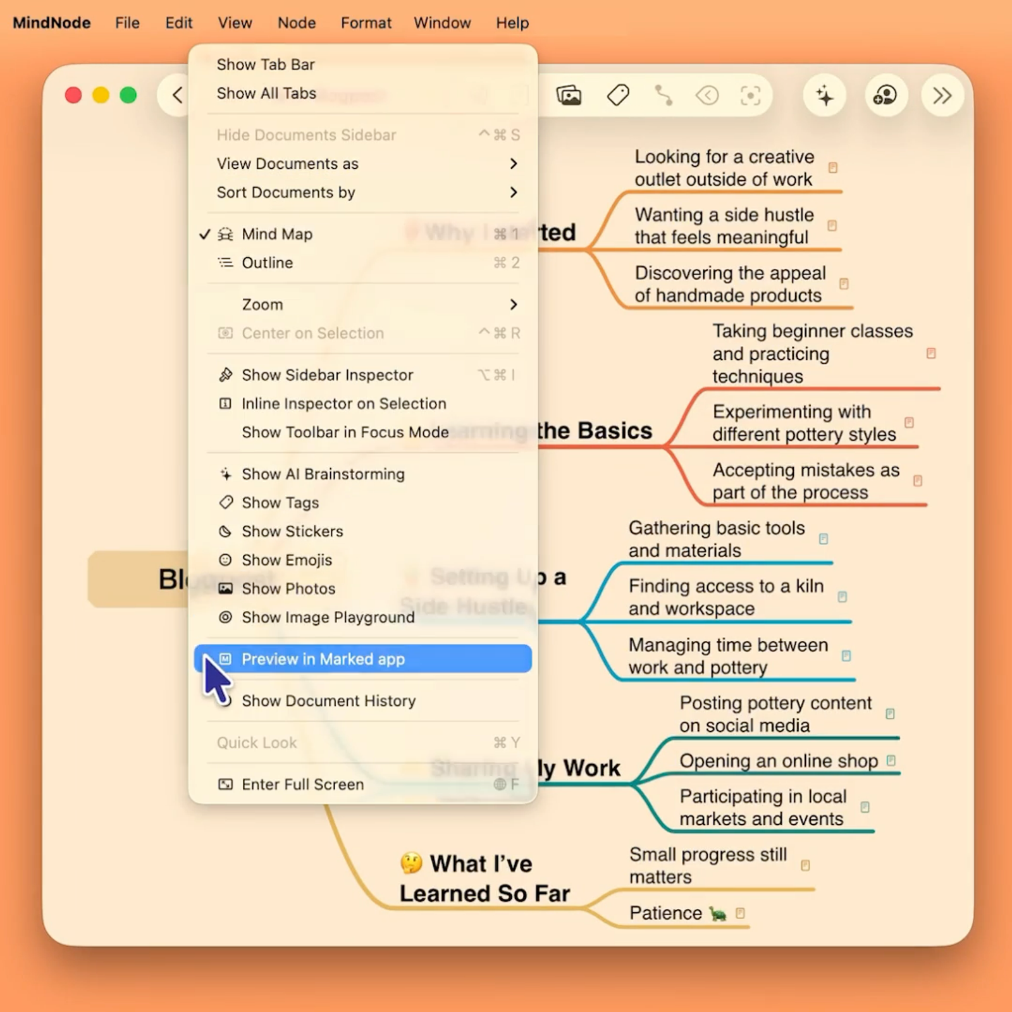Image resolution: width=1012 pixels, height=1012 pixels.
Task: Choose Preview in Marked app
Action: (362, 659)
